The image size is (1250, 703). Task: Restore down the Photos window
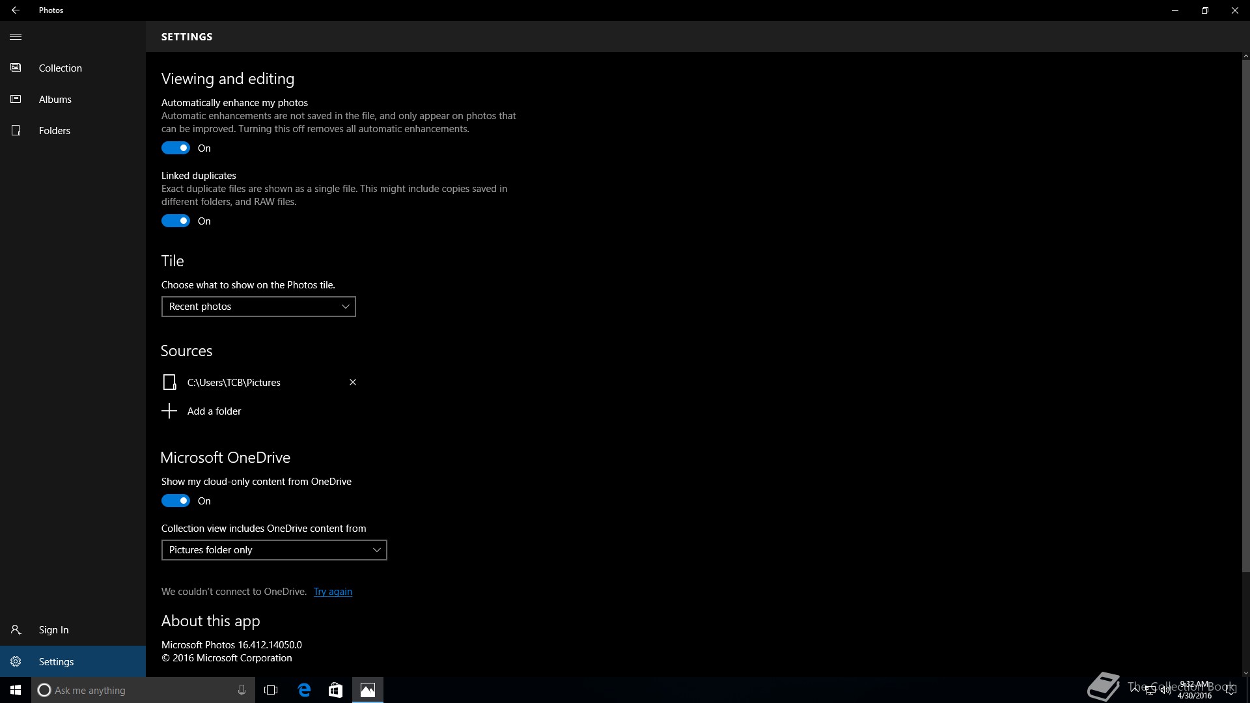coord(1205,10)
